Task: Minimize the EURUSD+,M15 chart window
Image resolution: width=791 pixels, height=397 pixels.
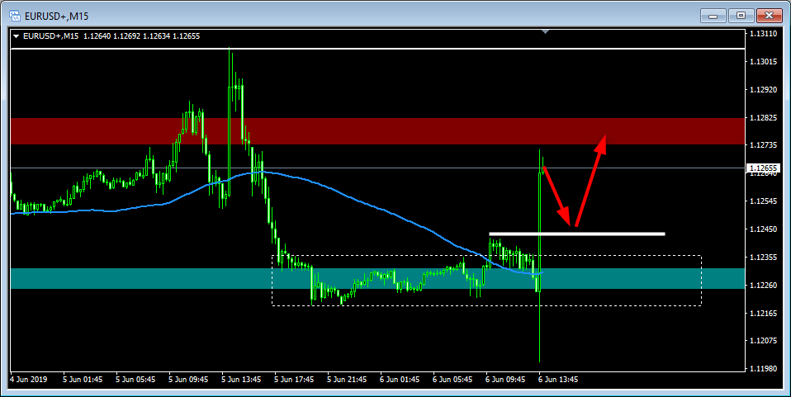Action: coord(713,15)
